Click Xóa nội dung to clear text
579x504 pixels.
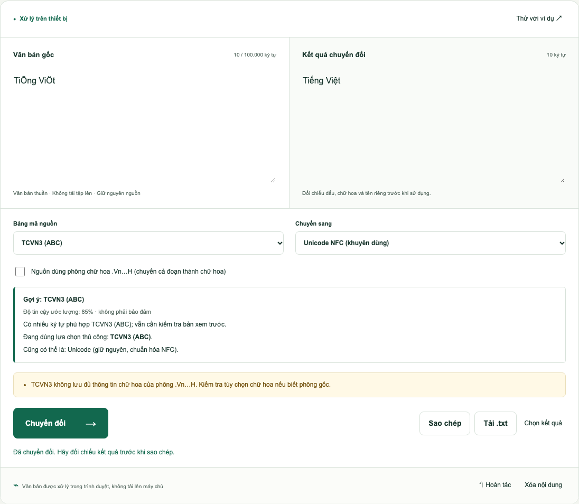tap(543, 485)
